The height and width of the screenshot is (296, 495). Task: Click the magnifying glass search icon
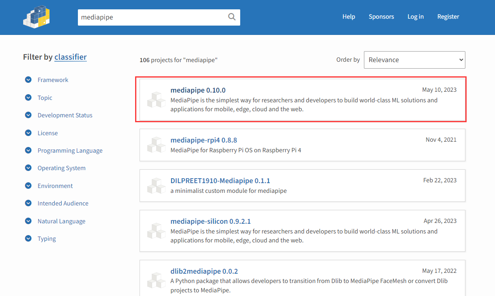click(232, 17)
